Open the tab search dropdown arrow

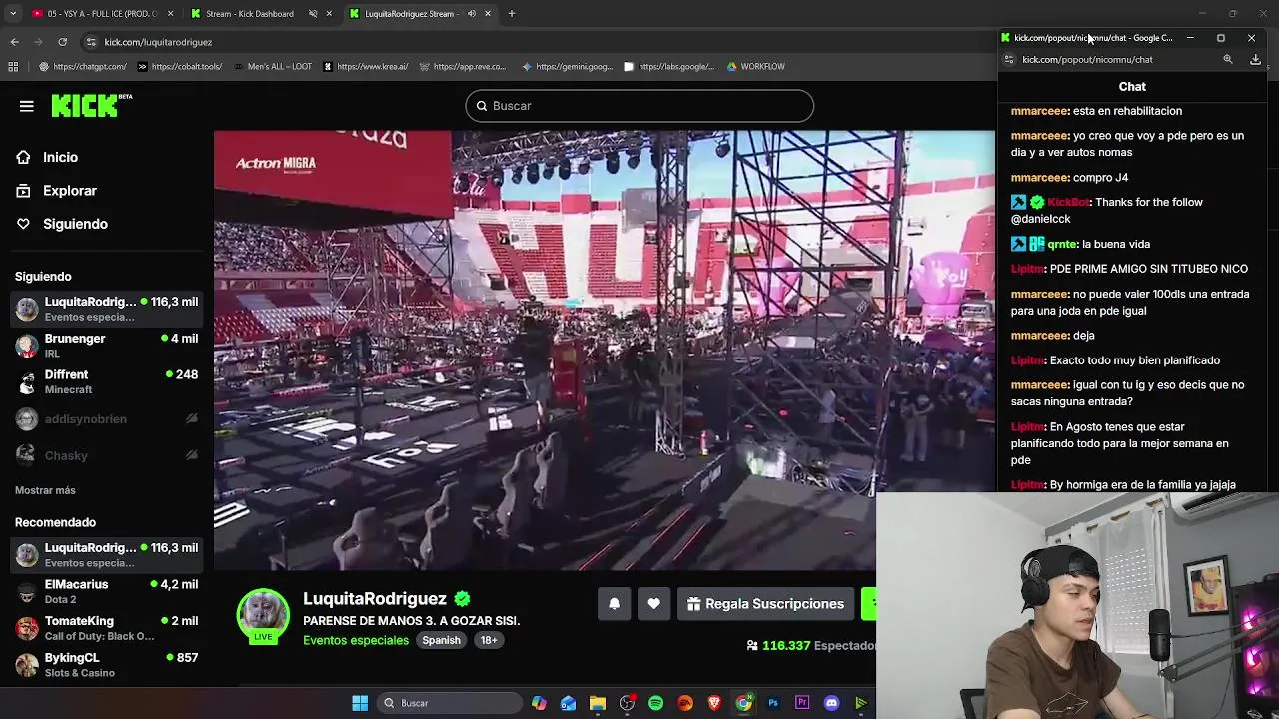point(13,14)
